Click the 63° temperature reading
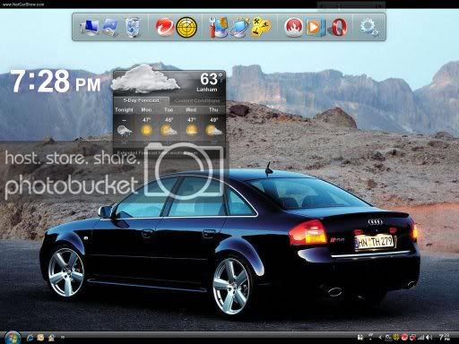This screenshot has width=459, height=344. pos(212,79)
